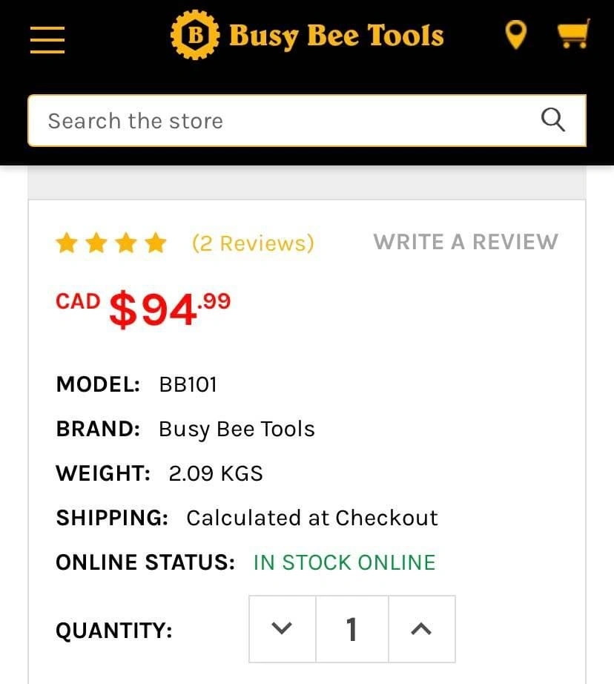Click the fourth rating star
This screenshot has width=614, height=684.
click(x=156, y=243)
